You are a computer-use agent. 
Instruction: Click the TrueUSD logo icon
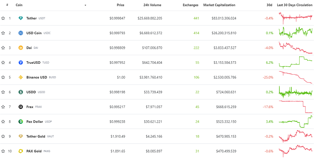tap(21, 62)
